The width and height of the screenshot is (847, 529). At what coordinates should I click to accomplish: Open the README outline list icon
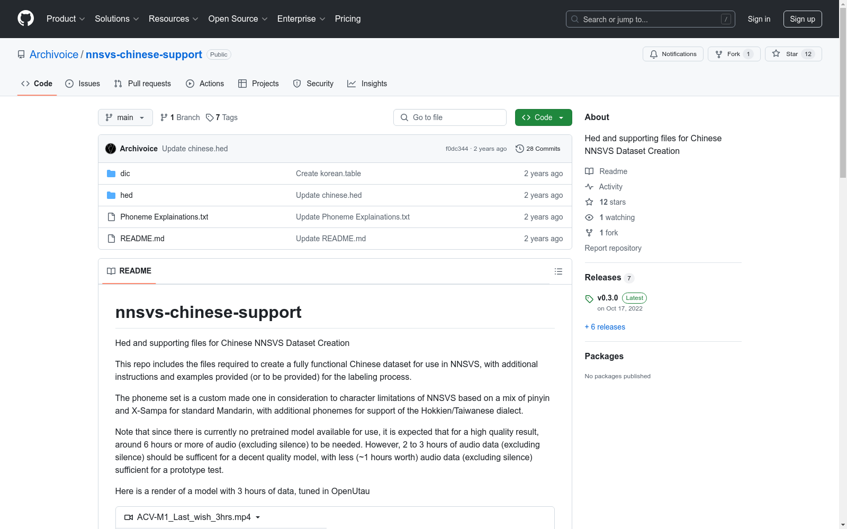558,271
